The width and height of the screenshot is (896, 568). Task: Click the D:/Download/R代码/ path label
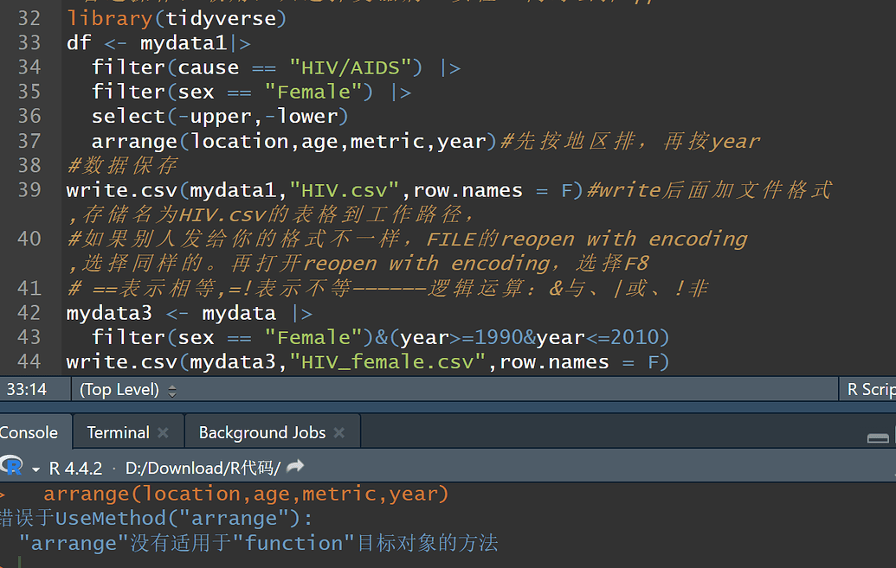point(203,468)
